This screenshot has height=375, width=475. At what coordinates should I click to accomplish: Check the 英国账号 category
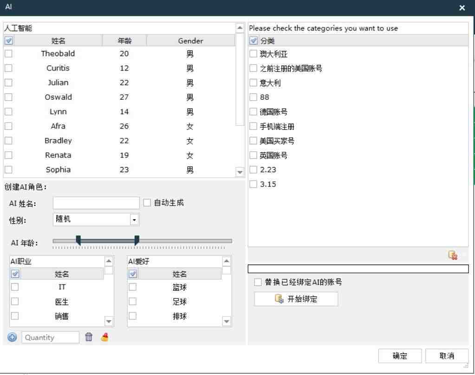tap(253, 155)
